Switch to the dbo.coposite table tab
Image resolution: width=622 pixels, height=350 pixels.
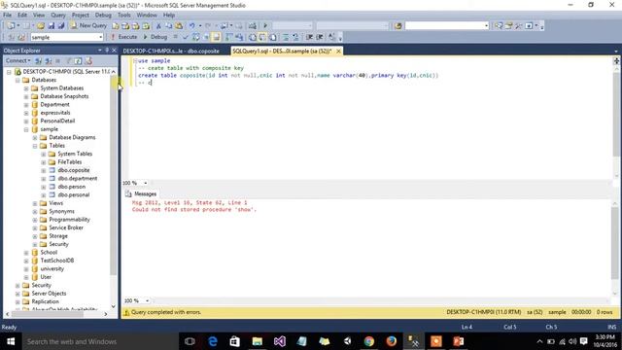(171, 52)
